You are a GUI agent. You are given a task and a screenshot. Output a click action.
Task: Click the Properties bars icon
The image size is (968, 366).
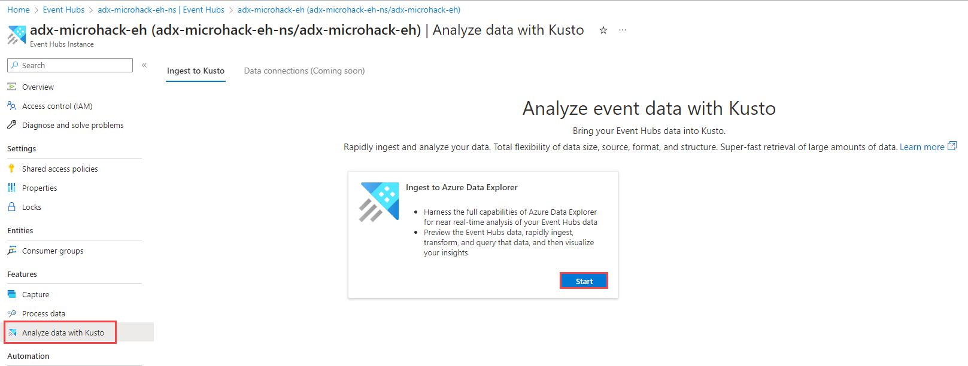pos(12,188)
